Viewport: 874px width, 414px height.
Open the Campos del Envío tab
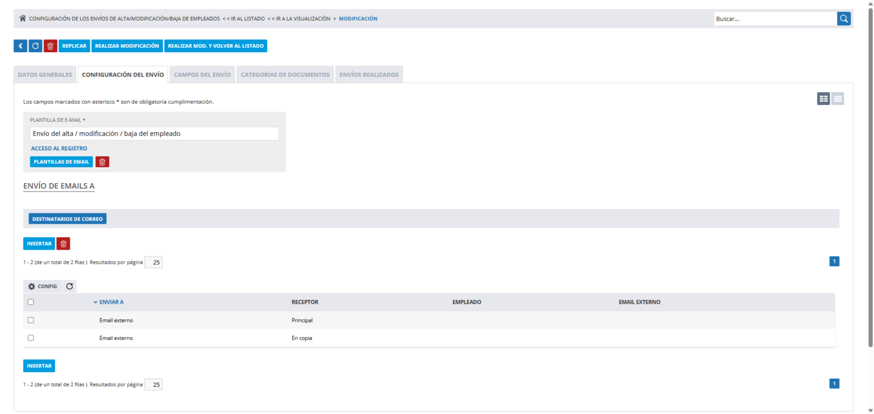pos(202,75)
